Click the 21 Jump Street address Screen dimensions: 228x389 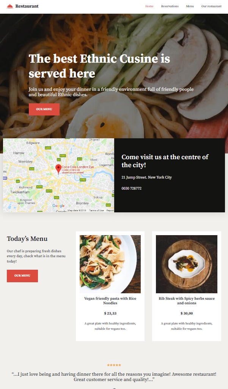point(146,177)
